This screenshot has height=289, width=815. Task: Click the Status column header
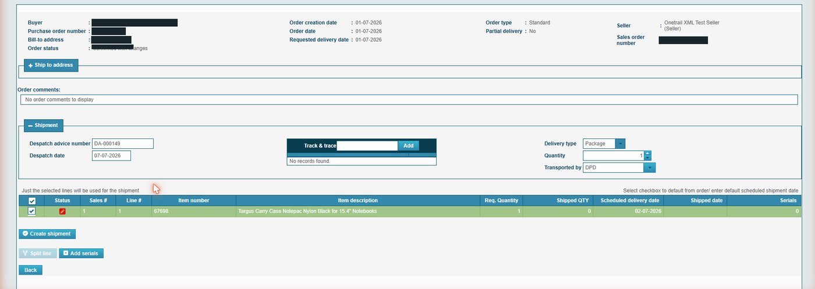click(62, 201)
